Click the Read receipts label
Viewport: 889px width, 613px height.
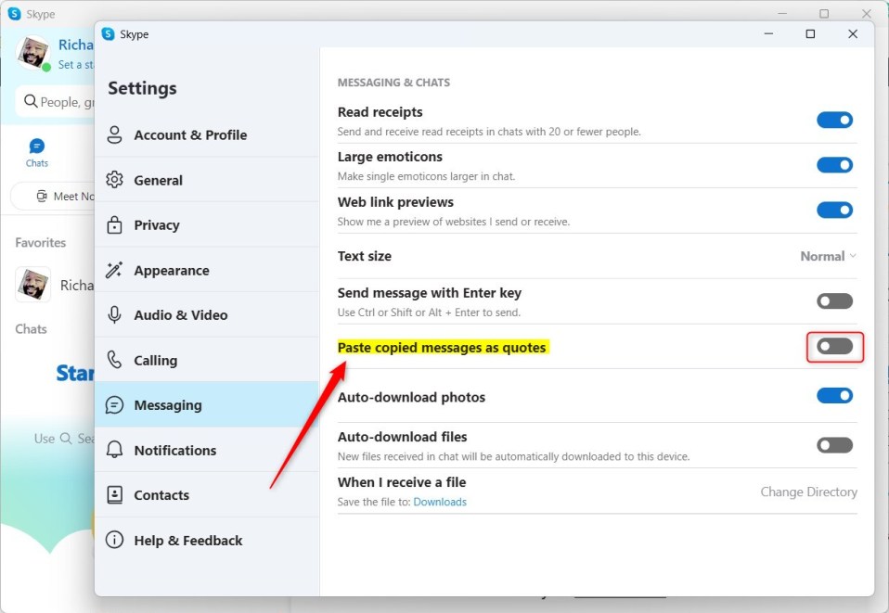pyautogui.click(x=380, y=112)
